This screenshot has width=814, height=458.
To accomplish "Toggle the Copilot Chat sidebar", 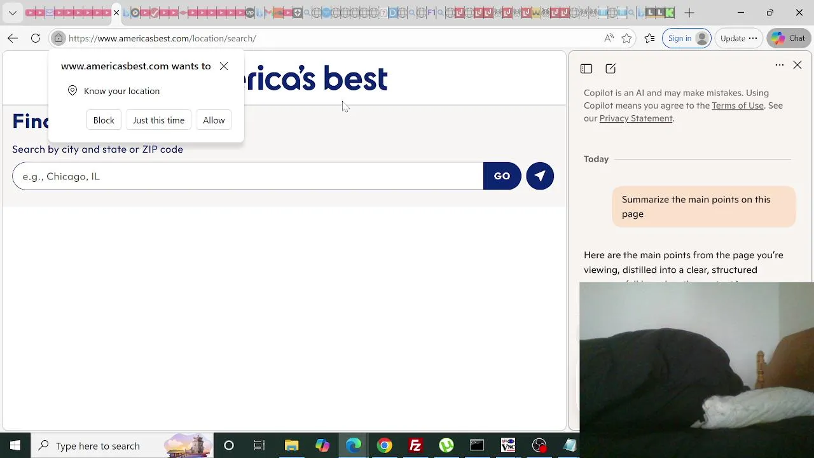I will point(789,38).
